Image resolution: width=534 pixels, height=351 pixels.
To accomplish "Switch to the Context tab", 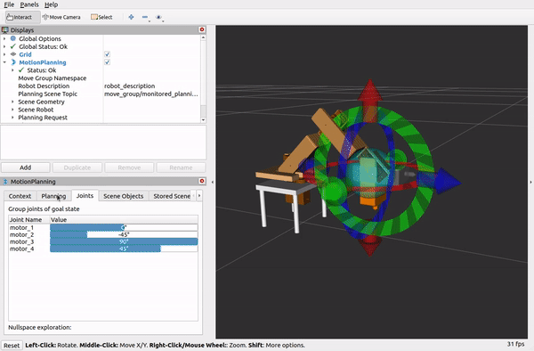I will point(20,196).
